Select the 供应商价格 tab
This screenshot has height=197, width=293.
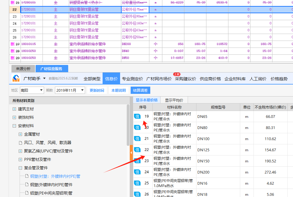pos(210,79)
